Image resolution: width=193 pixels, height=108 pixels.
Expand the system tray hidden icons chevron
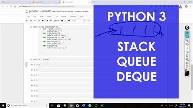coord(166,106)
